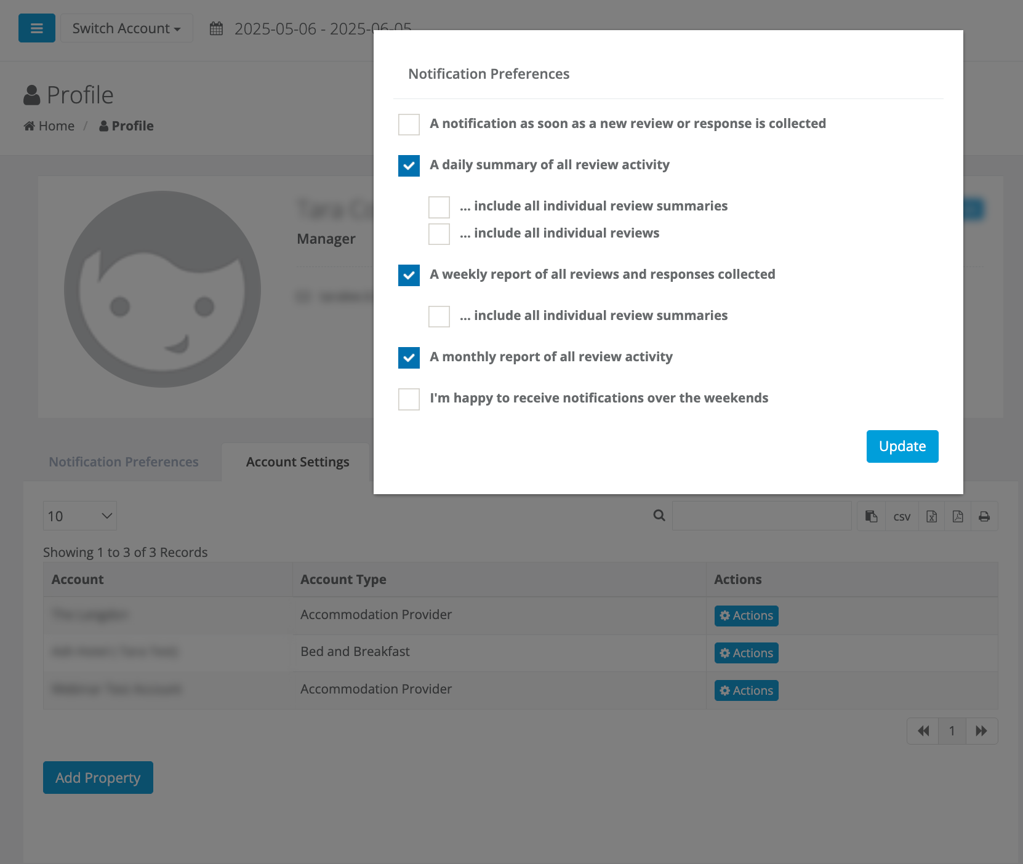Select the Account Settings tab
1023x864 pixels.
[297, 462]
